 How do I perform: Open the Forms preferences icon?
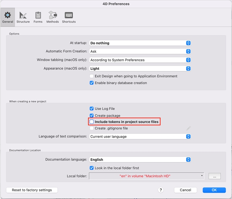coord(38,17)
